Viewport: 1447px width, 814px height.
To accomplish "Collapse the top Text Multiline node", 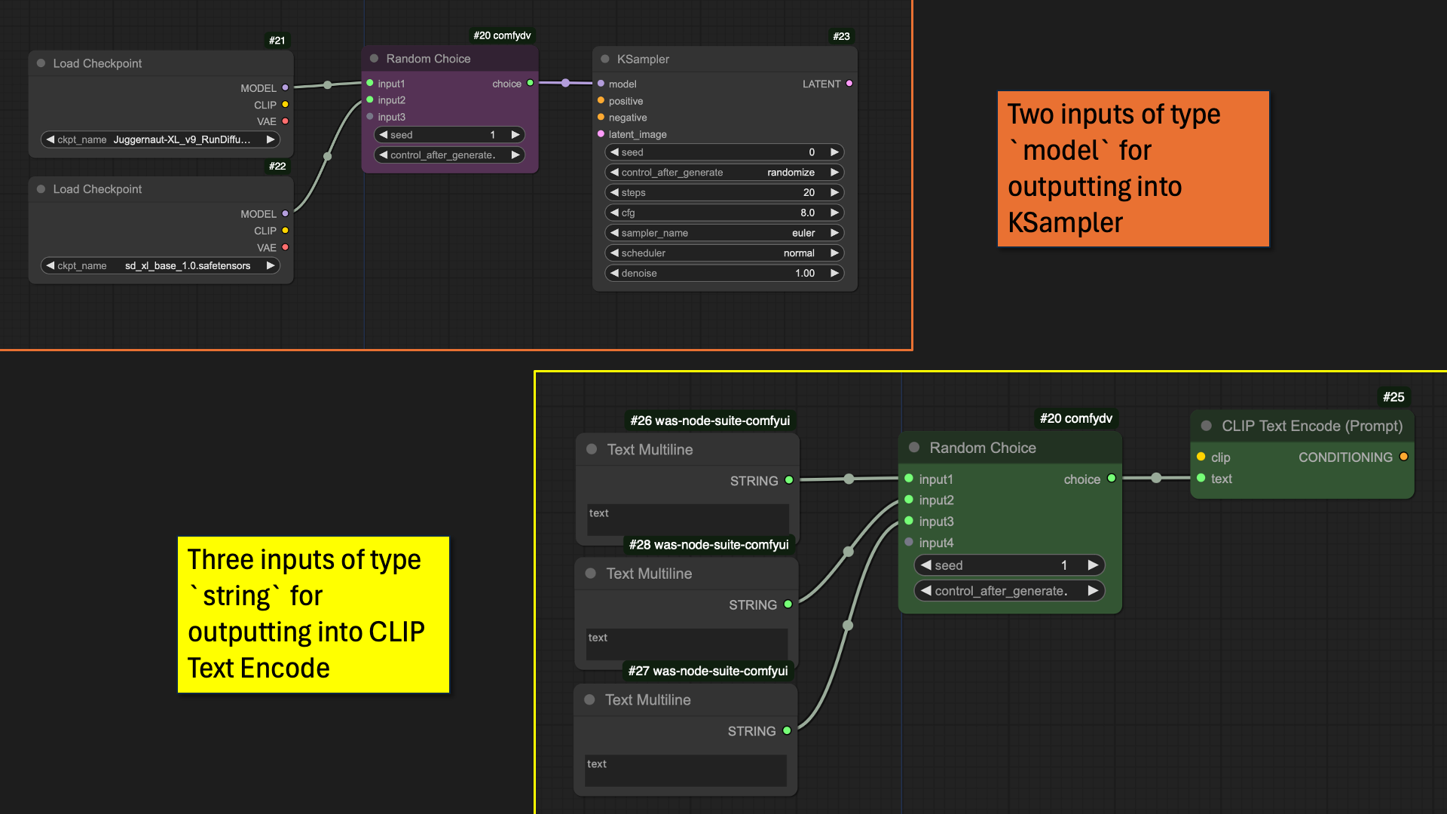I will pyautogui.click(x=592, y=449).
